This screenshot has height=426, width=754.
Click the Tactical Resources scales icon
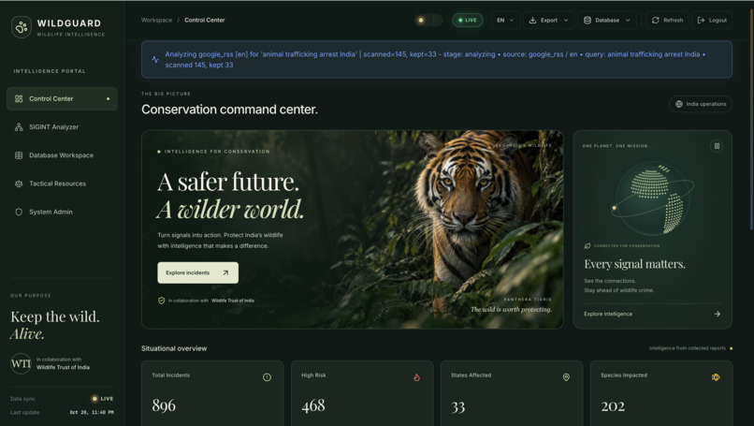(x=19, y=184)
